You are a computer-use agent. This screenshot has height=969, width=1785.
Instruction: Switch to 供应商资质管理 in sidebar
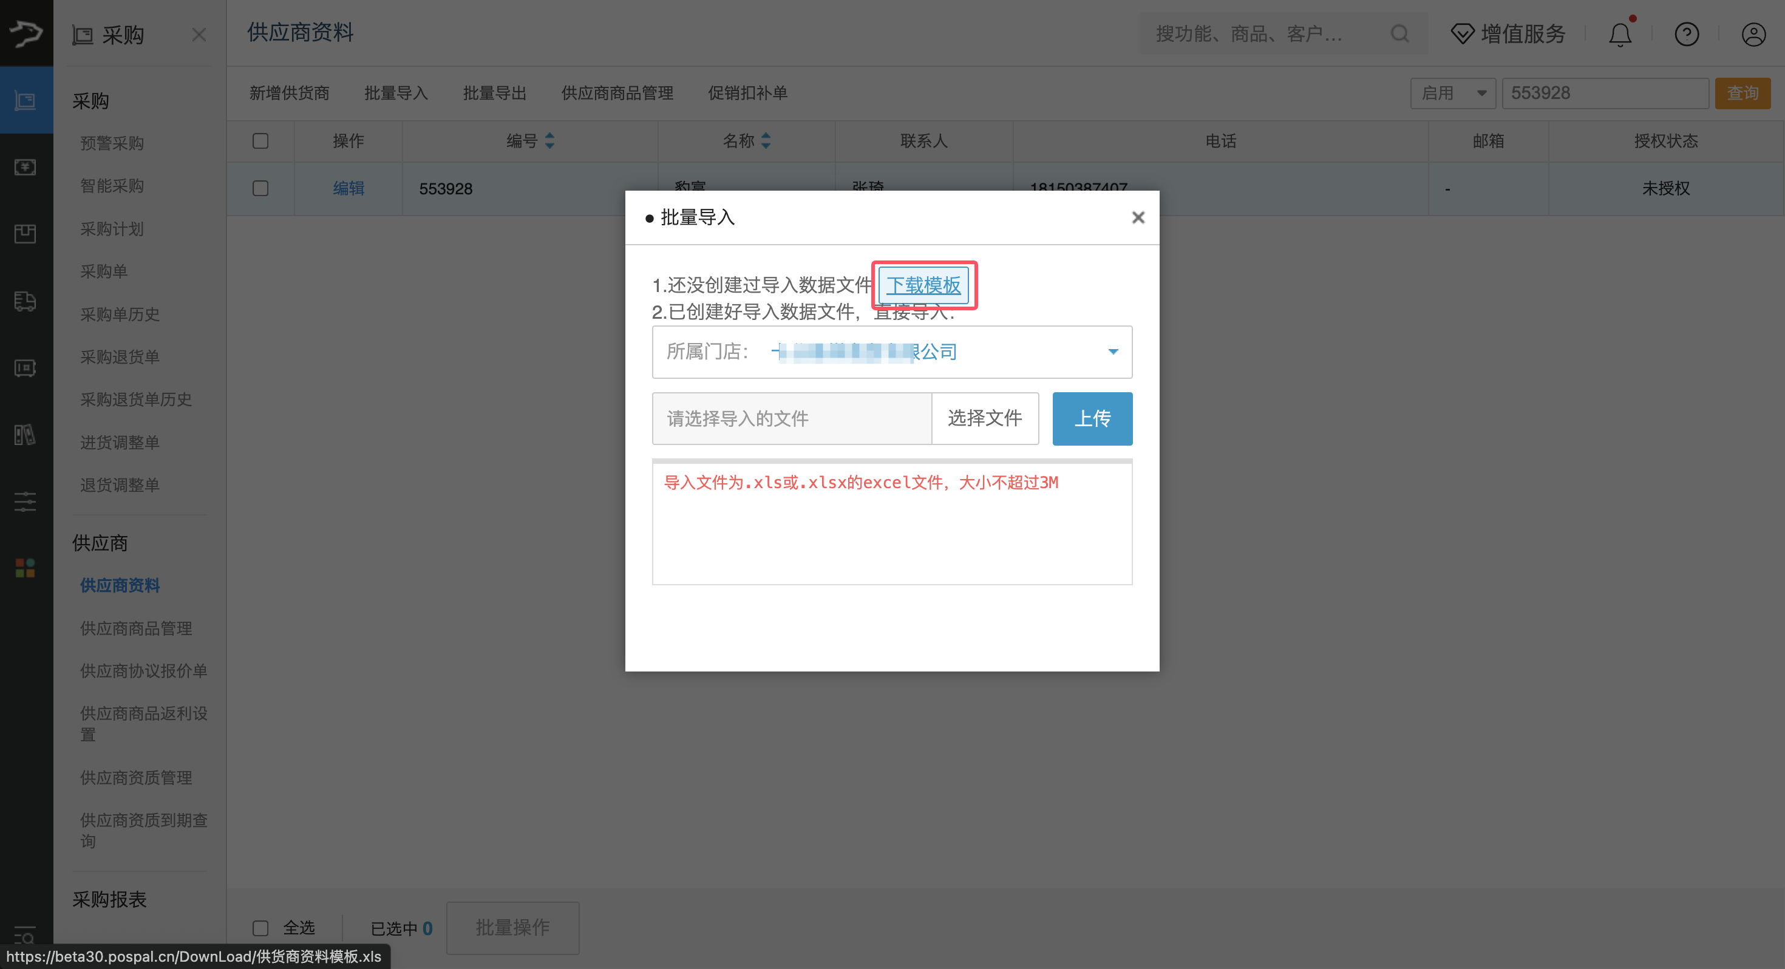[x=136, y=777]
